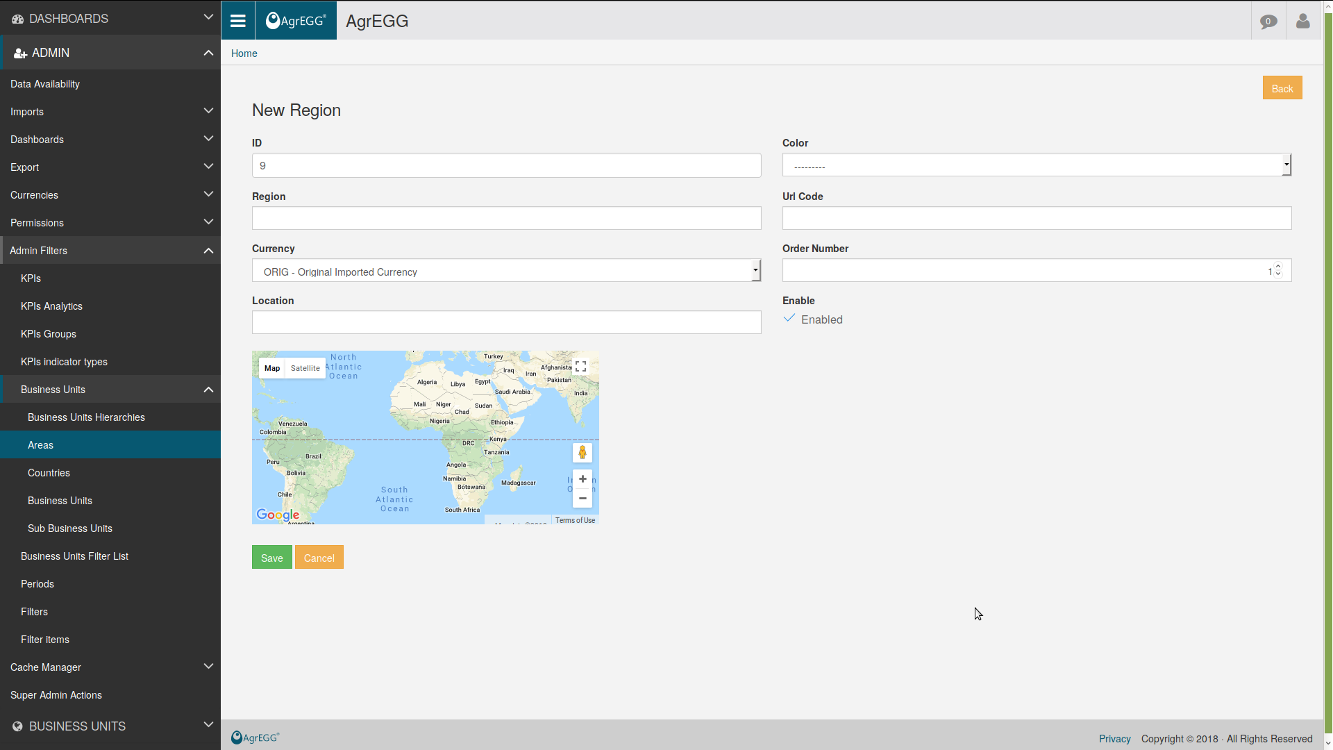Focus the Order Number field
Screen dimensions: 1333x750
1037,271
